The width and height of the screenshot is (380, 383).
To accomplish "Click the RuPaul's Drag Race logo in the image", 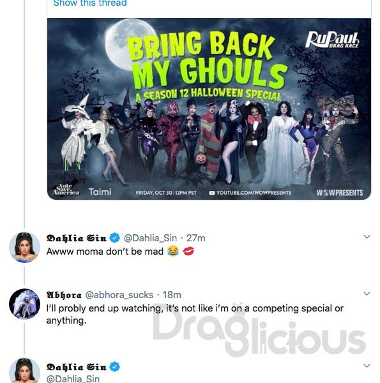I will click(x=332, y=40).
